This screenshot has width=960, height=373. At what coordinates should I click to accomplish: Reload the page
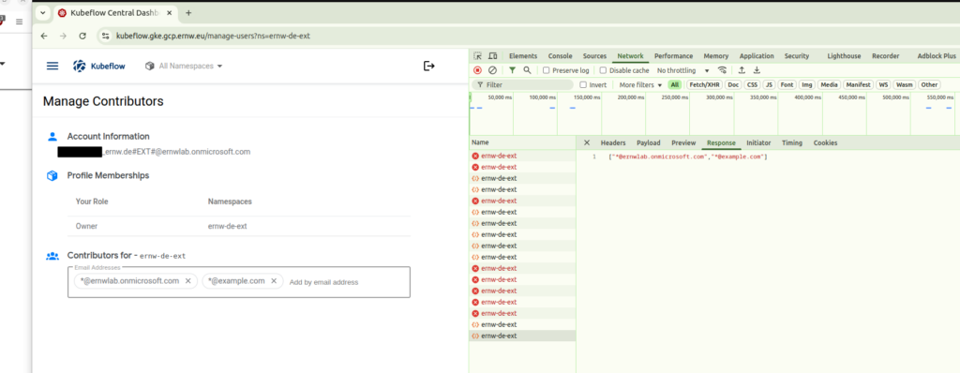(82, 37)
